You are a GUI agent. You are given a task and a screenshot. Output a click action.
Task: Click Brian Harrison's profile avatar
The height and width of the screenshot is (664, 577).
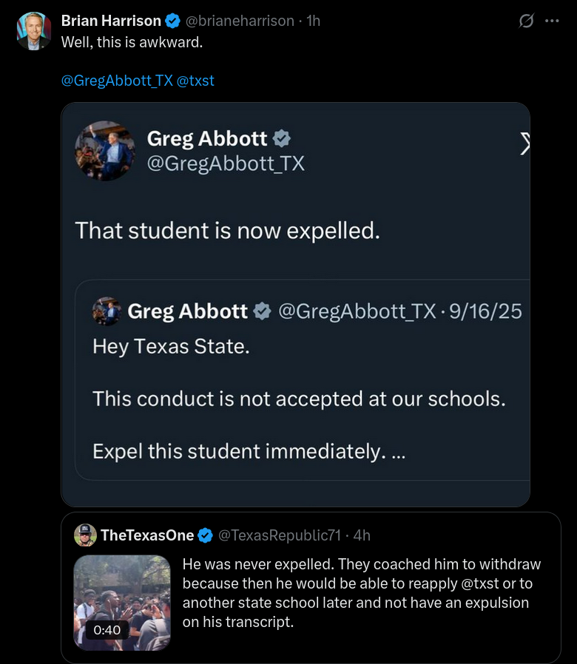34,31
